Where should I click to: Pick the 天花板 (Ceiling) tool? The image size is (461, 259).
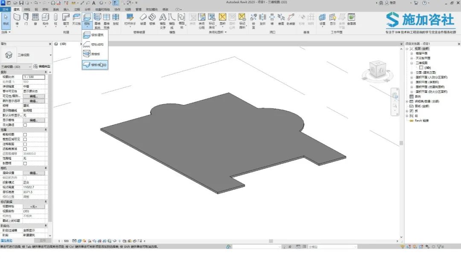[76, 19]
